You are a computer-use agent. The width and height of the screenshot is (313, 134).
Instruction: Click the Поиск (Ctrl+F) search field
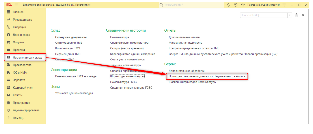click(x=263, y=15)
